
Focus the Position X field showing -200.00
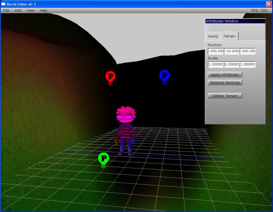point(216,51)
